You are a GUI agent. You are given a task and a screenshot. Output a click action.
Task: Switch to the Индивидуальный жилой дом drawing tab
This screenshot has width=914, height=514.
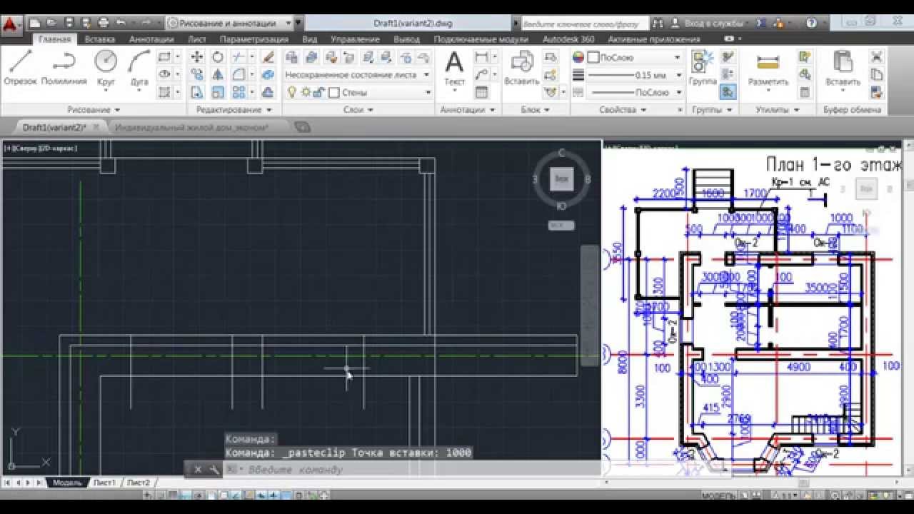191,127
